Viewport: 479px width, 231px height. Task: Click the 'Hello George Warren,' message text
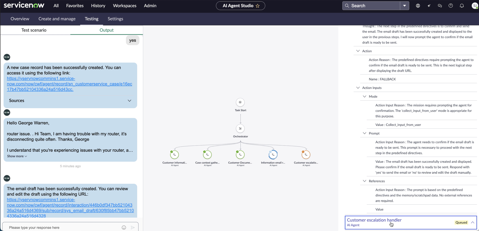click(x=28, y=123)
